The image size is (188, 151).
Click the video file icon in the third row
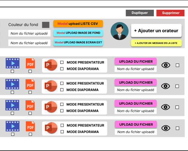[x=12, y=105]
